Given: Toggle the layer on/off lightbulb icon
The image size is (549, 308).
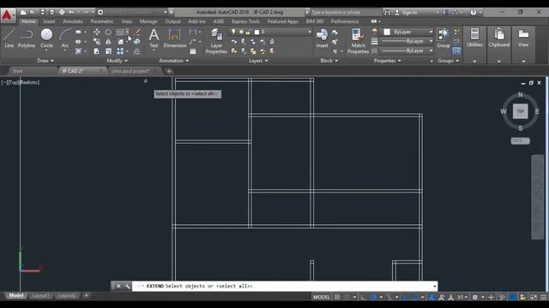Looking at the screenshot, I should 233,32.
